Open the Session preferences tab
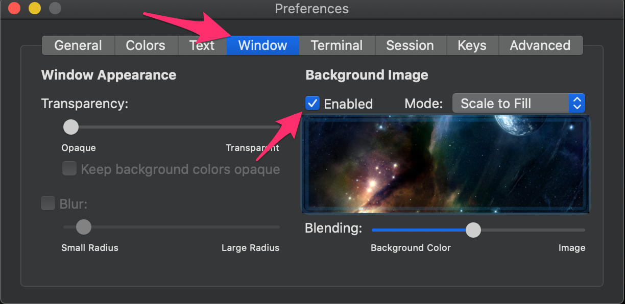 (x=410, y=45)
